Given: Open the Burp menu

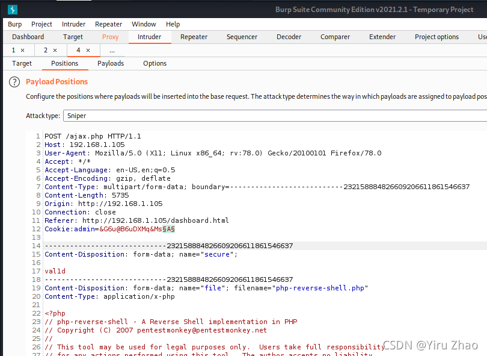Looking at the screenshot, I should [14, 24].
